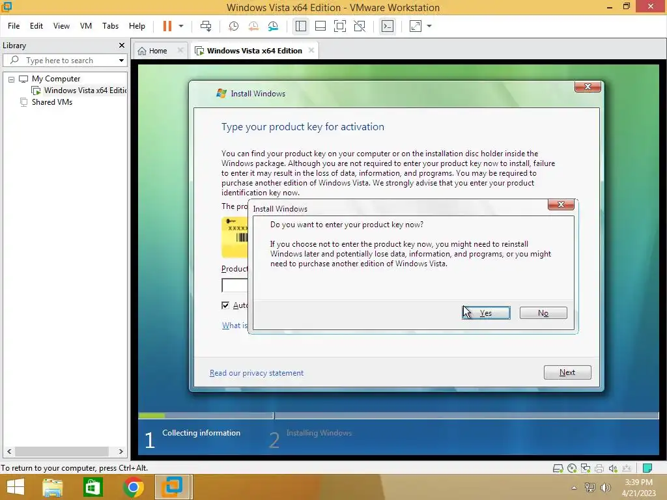This screenshot has height=500, width=667.
Task: Click the library horizontal scrollbar track
Action: click(x=65, y=452)
